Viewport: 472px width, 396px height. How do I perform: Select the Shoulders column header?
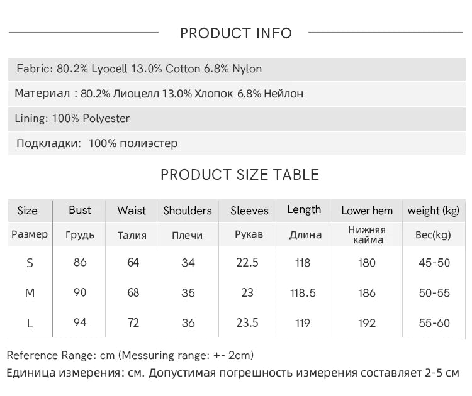pyautogui.click(x=188, y=211)
